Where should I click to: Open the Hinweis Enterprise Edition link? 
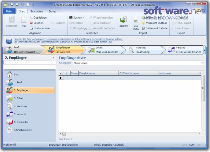coord(68,39)
